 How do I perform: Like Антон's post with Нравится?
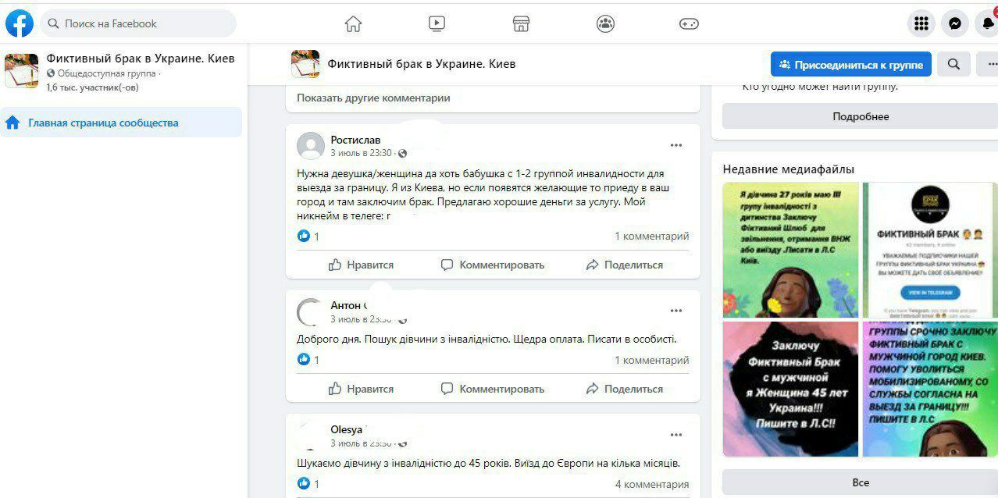[361, 389]
